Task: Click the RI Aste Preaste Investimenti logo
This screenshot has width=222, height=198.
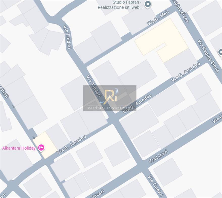Action: [110, 98]
